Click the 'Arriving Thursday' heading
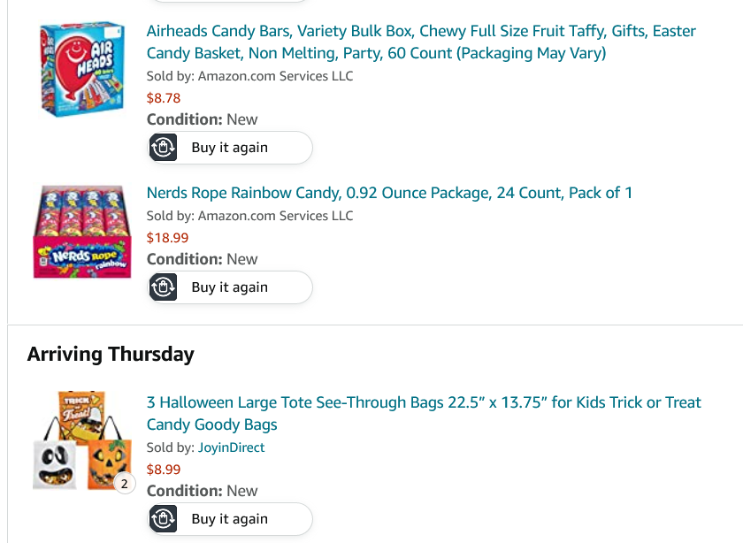 [111, 355]
